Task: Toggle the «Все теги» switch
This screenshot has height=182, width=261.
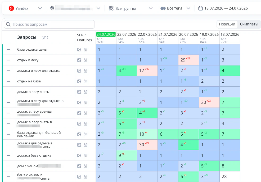Action: tap(163, 8)
